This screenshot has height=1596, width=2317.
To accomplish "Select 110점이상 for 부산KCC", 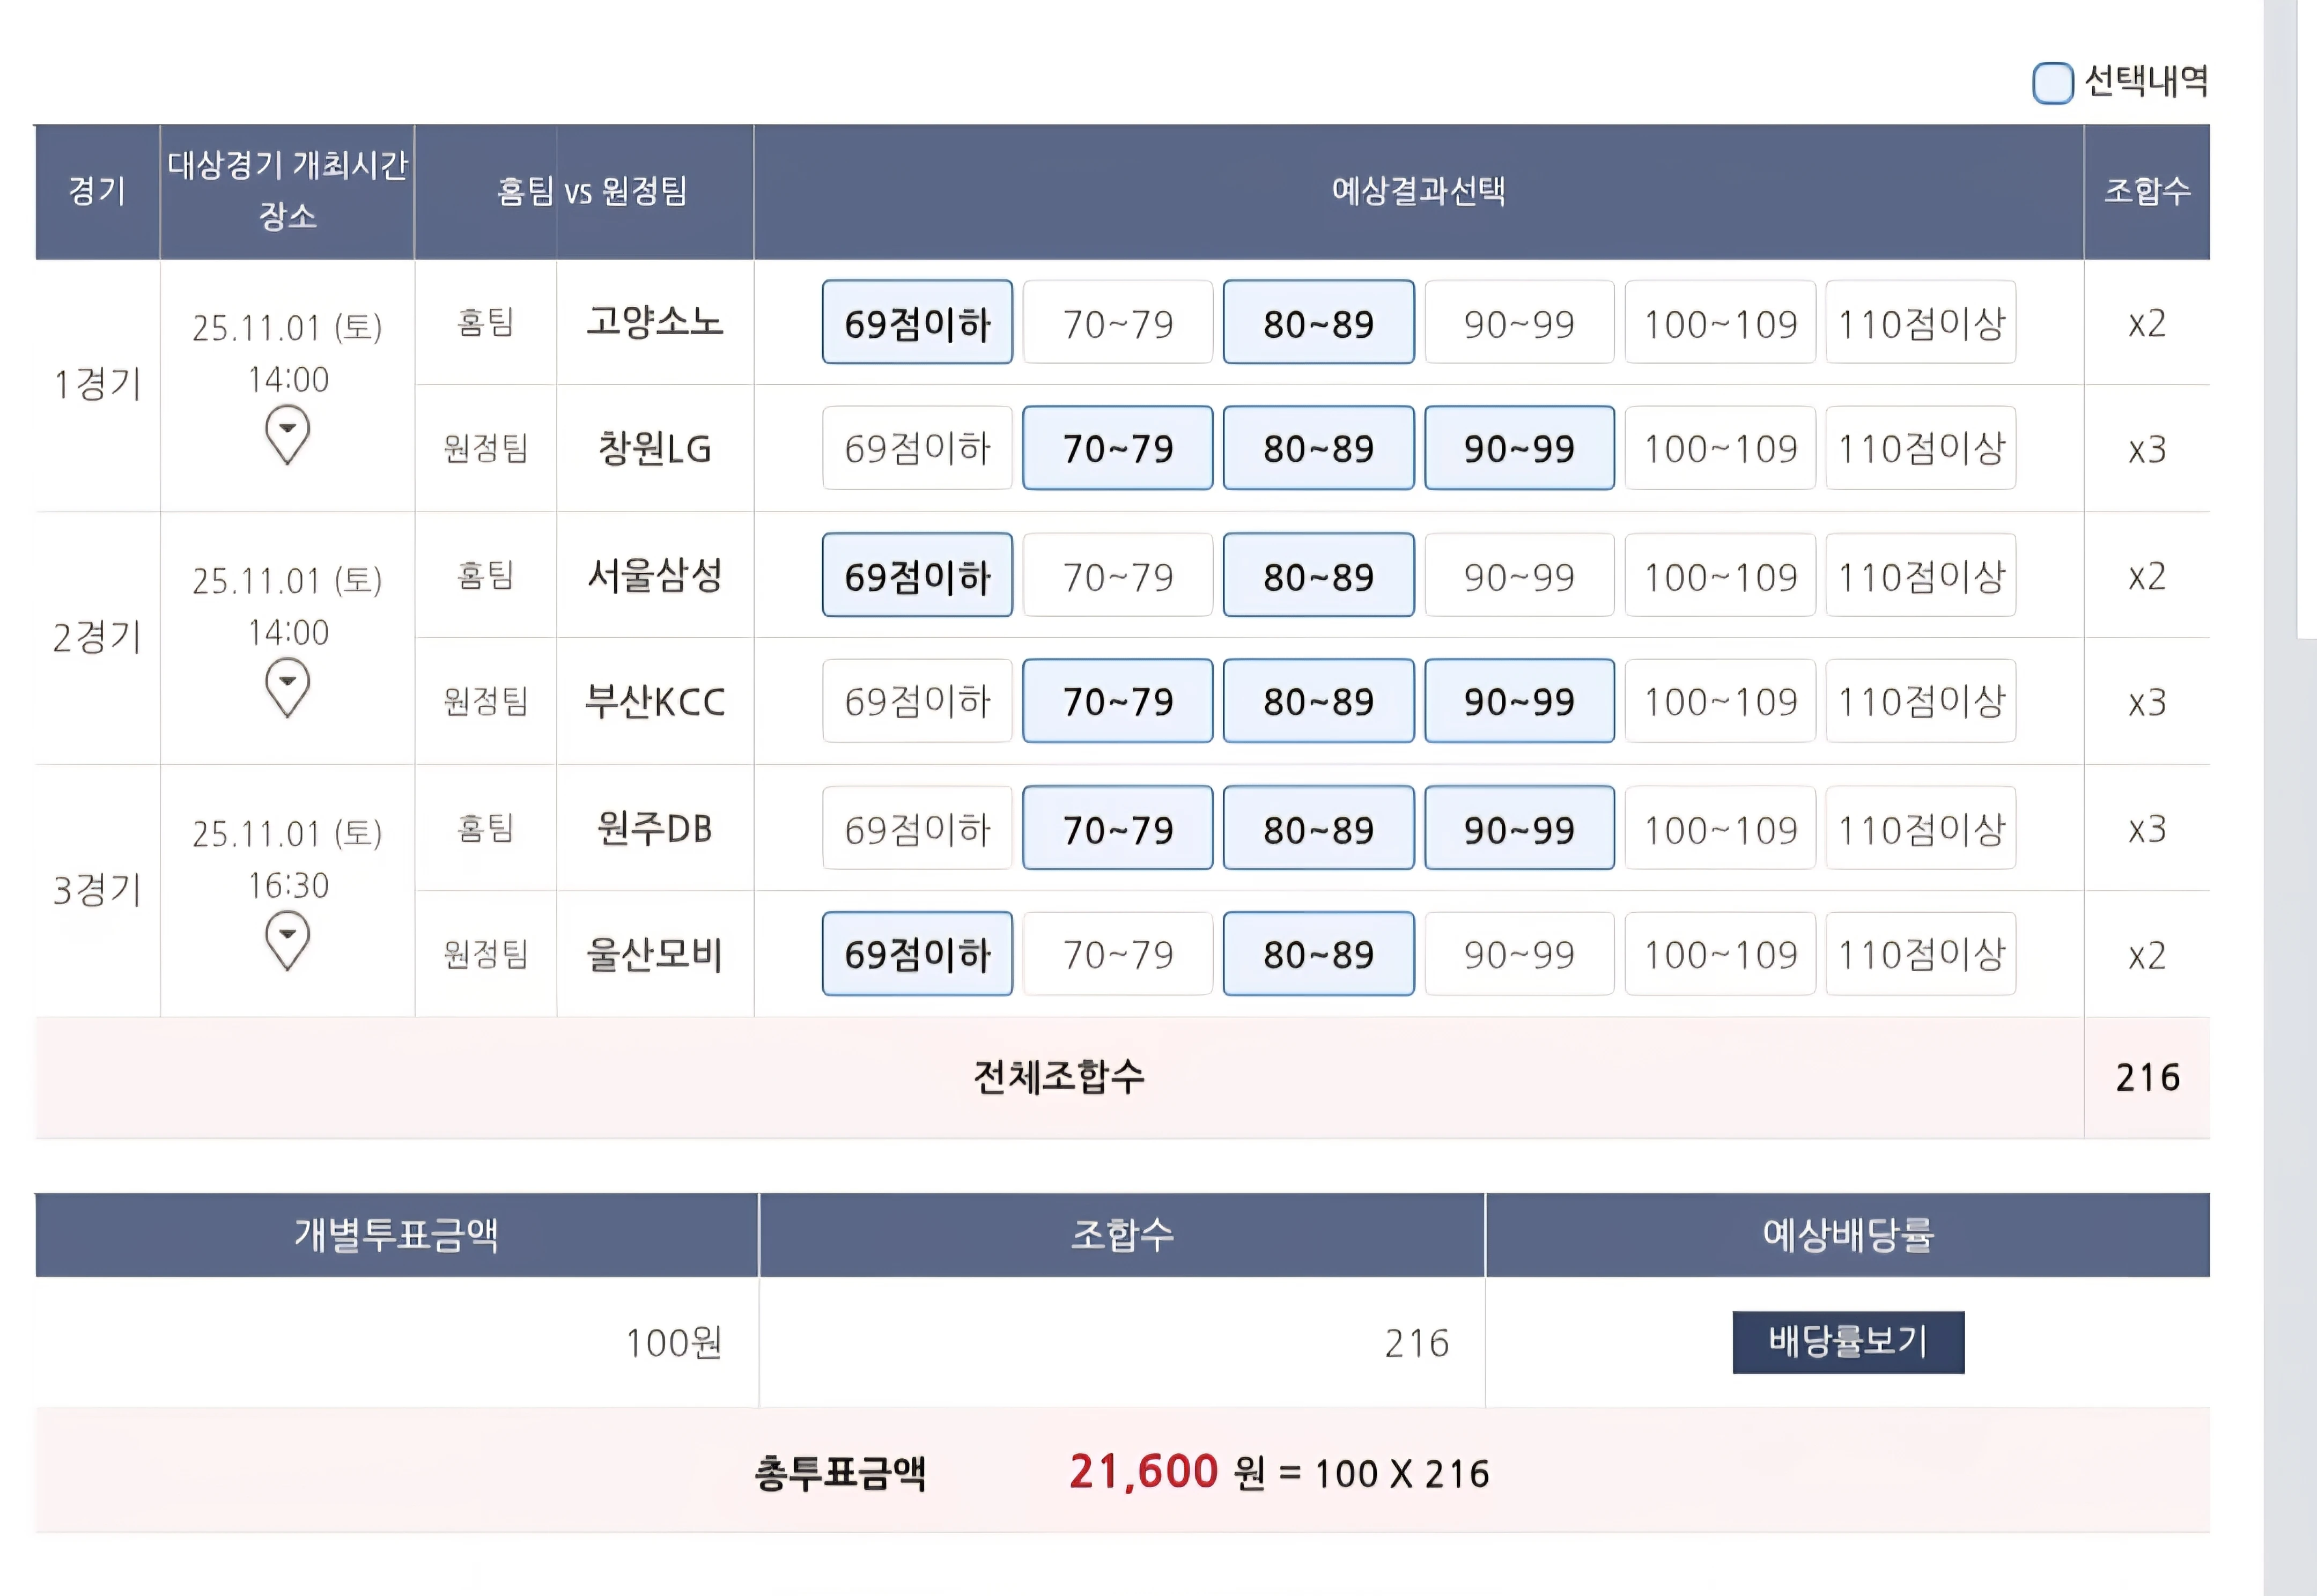I will [x=1920, y=702].
